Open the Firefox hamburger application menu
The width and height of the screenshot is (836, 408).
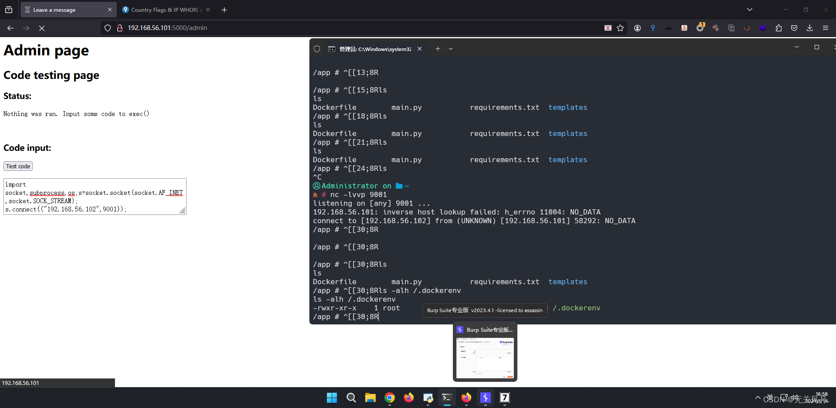(x=826, y=28)
